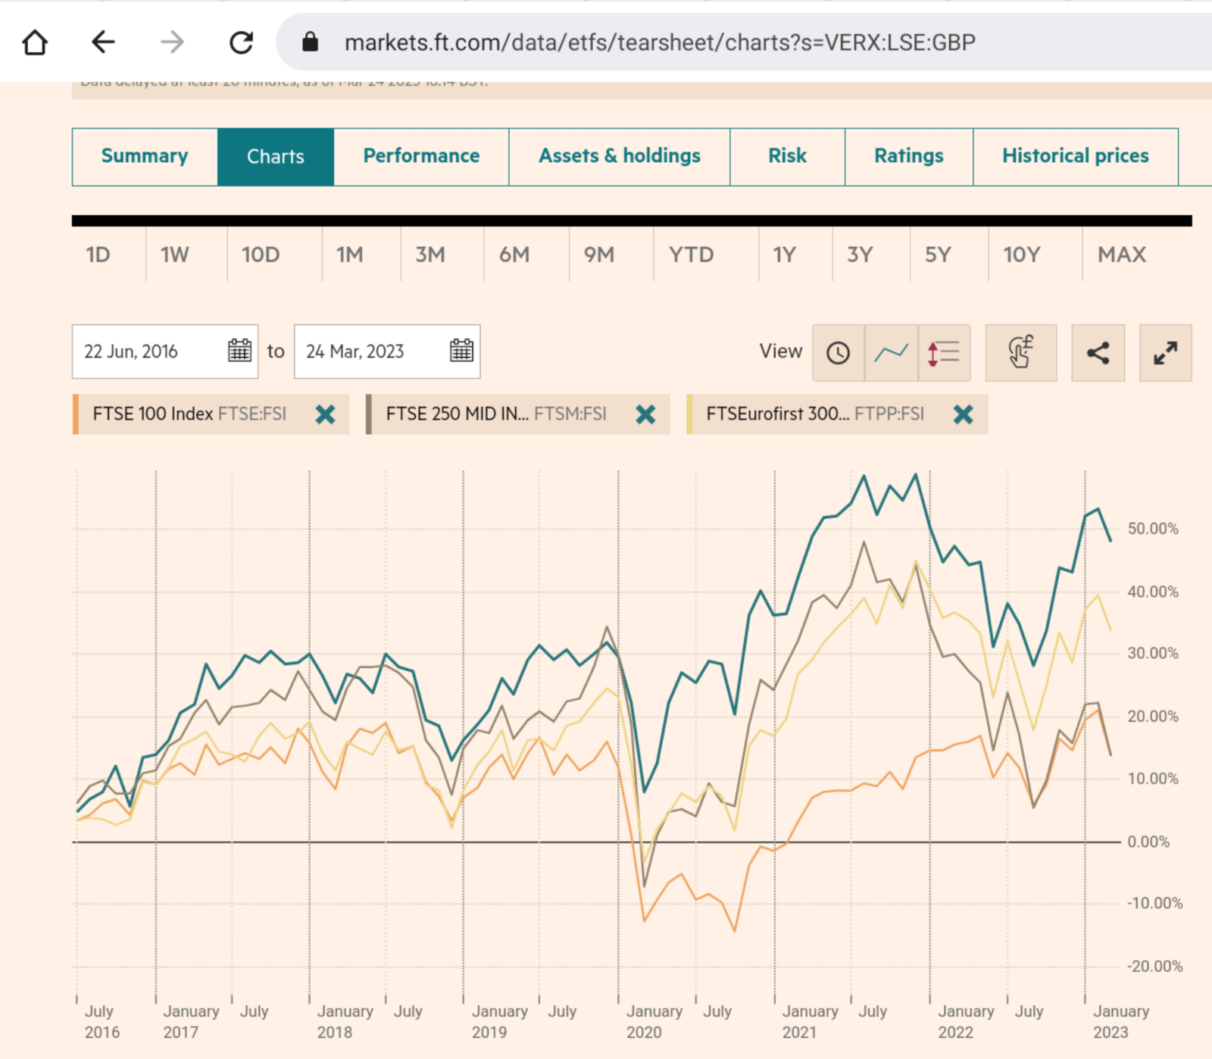Click the browser reload icon

coord(240,42)
